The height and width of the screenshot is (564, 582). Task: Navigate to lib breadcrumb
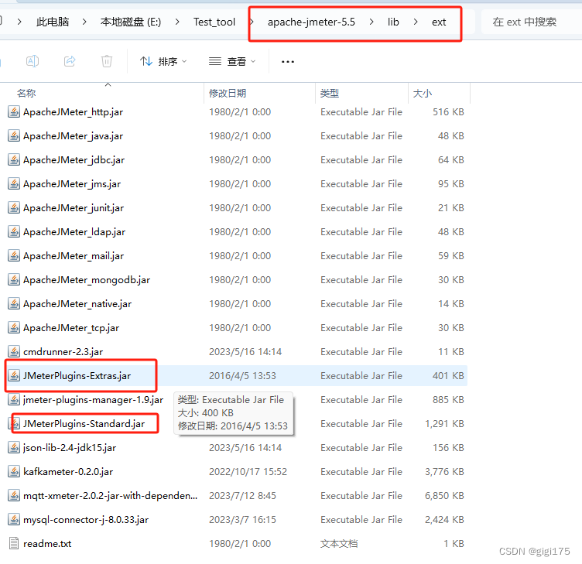click(x=393, y=22)
